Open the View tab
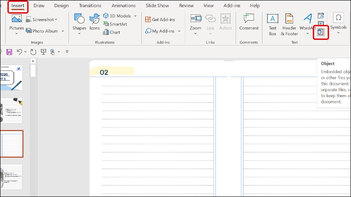This screenshot has height=197, width=351. 208,6
